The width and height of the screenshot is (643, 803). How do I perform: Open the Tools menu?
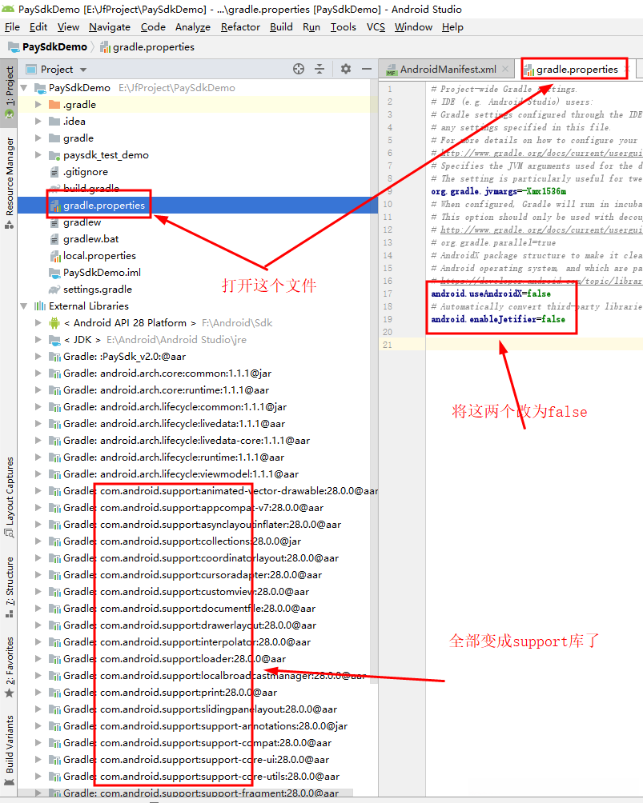[343, 26]
